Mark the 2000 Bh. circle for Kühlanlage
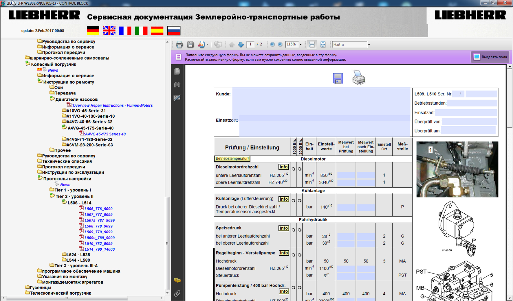Viewport: 513px width, 301px height. tap(300, 201)
